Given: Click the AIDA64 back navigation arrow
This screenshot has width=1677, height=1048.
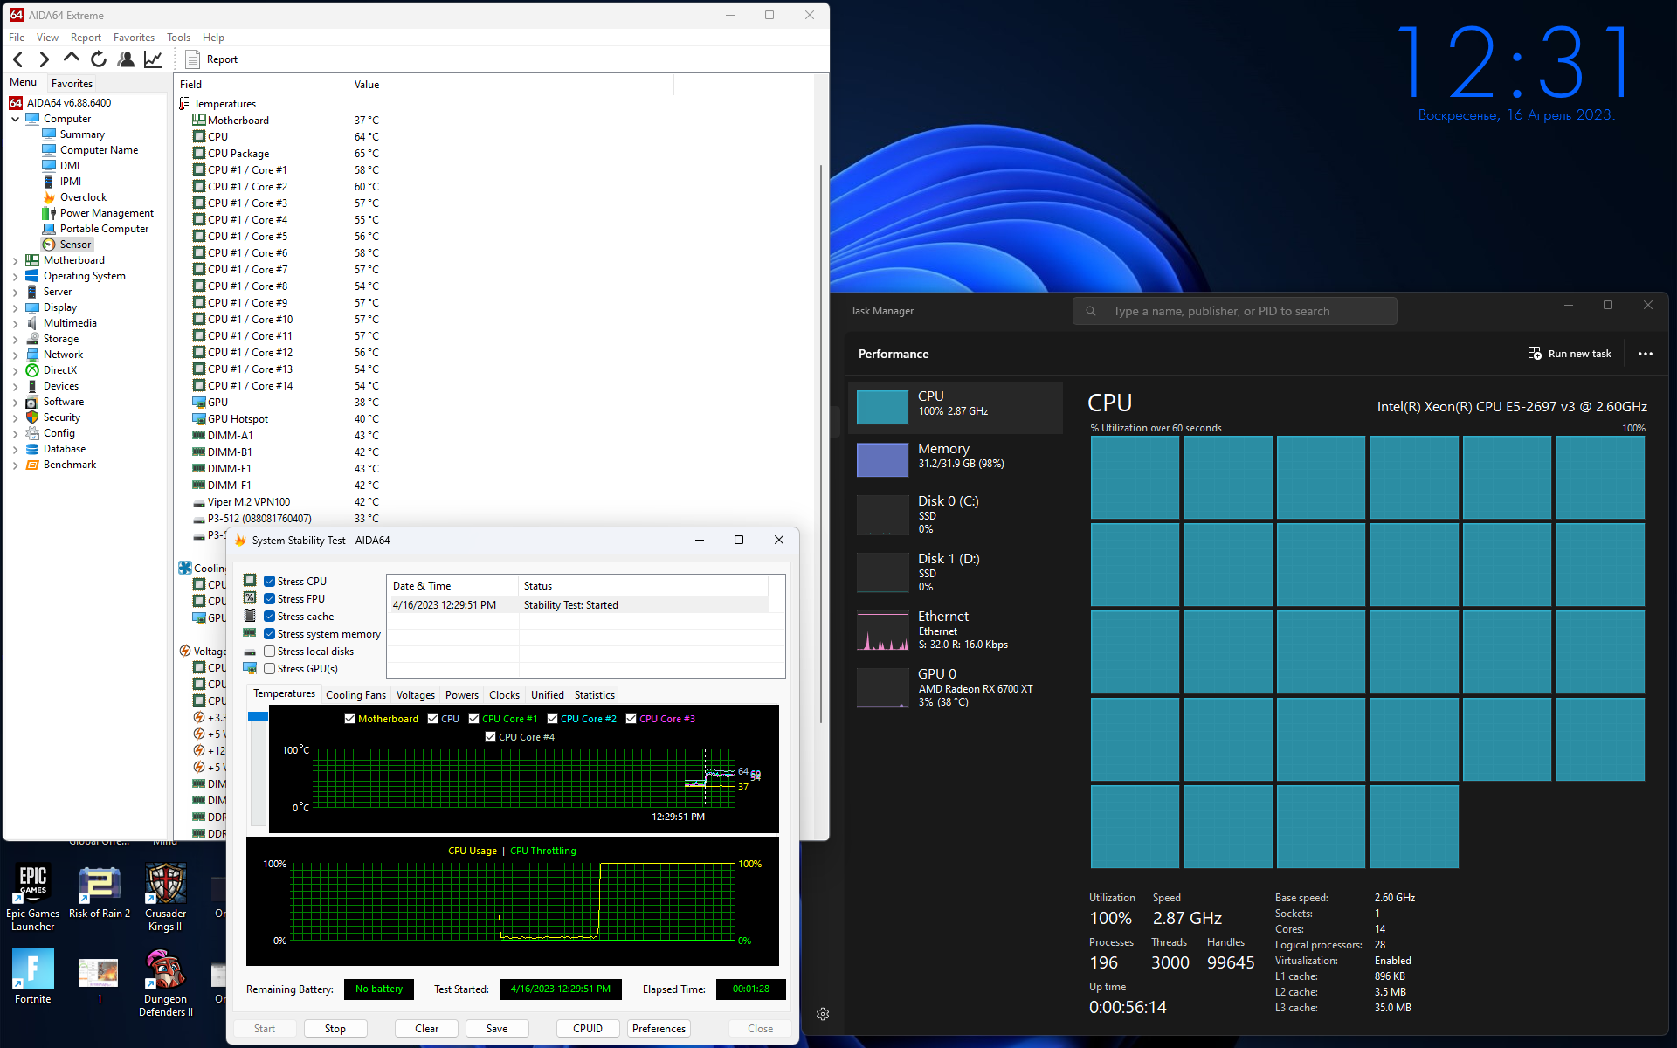Looking at the screenshot, I should [18, 59].
